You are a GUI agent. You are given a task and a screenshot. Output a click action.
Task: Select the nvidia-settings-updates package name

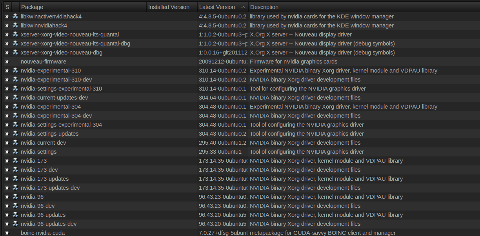coord(49,134)
